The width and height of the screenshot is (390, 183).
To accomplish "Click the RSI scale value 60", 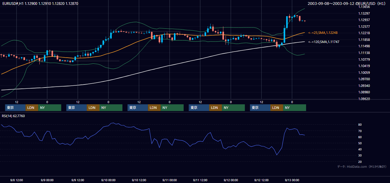I will click(360, 137).
